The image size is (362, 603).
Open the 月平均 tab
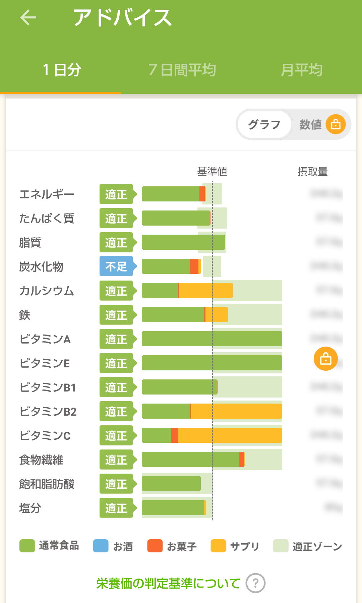(302, 70)
